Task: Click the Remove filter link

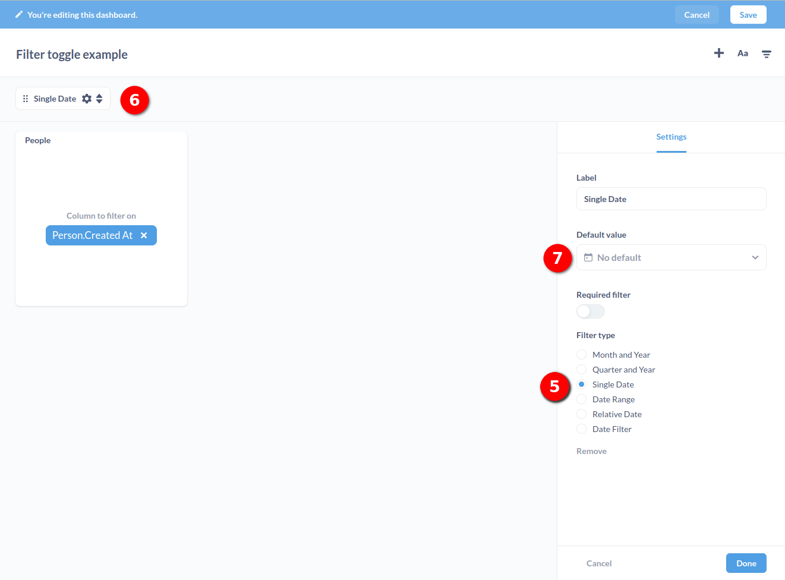Action: (591, 451)
